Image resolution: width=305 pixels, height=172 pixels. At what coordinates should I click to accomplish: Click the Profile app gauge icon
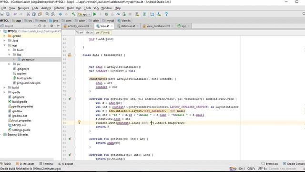(x=118, y=14)
